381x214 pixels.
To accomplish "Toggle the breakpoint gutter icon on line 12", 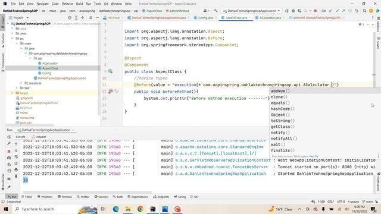I will [111, 92].
